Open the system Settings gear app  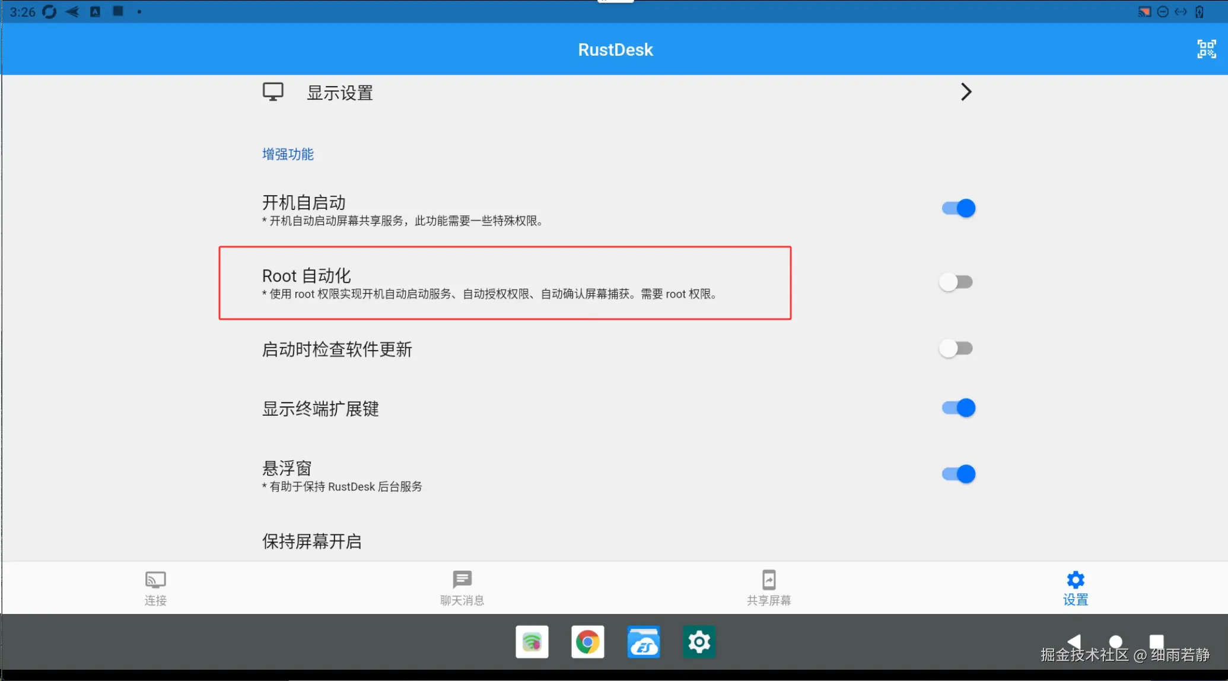click(x=699, y=642)
